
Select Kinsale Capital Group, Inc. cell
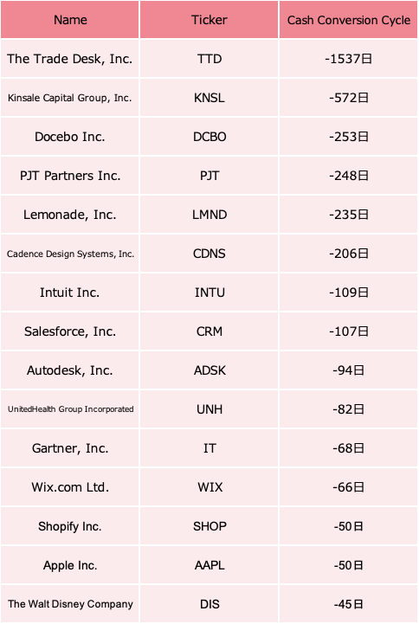pos(69,98)
